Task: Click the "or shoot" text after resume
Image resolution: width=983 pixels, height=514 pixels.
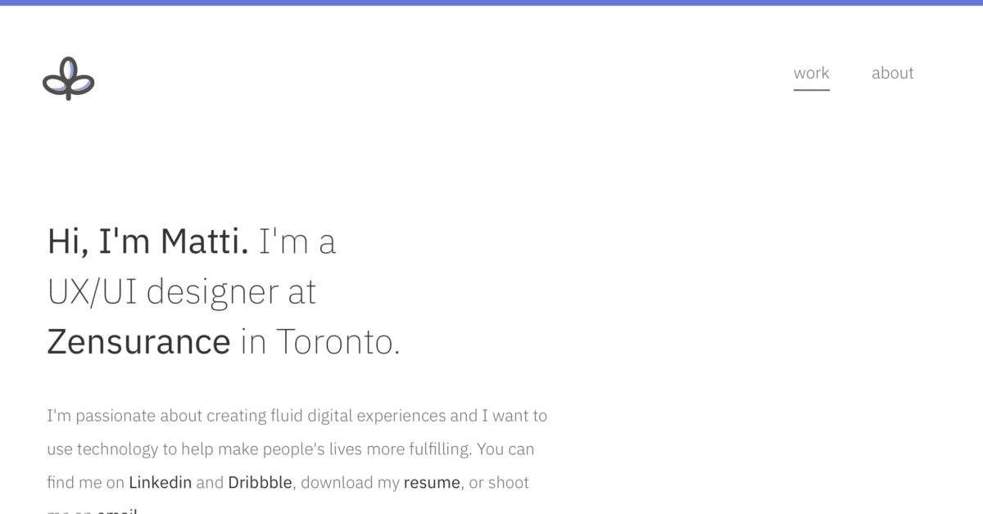Action: click(x=499, y=482)
